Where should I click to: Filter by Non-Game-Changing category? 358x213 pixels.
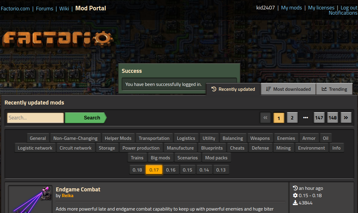(75, 138)
